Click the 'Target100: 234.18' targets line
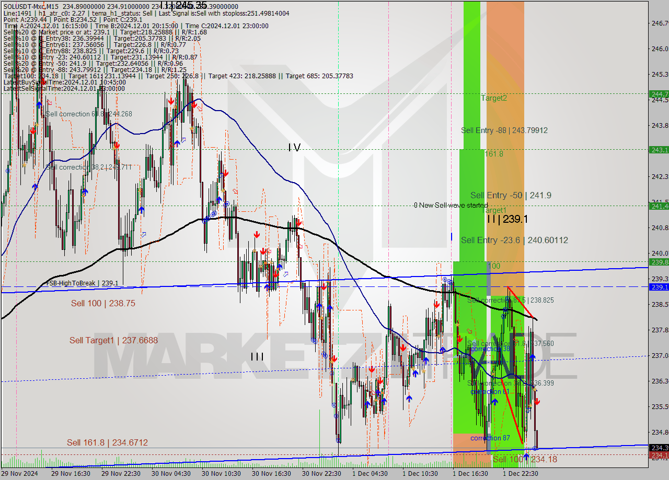 (178, 76)
